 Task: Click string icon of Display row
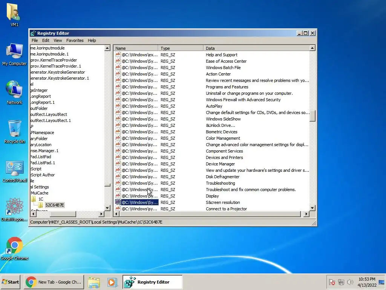point(118,196)
